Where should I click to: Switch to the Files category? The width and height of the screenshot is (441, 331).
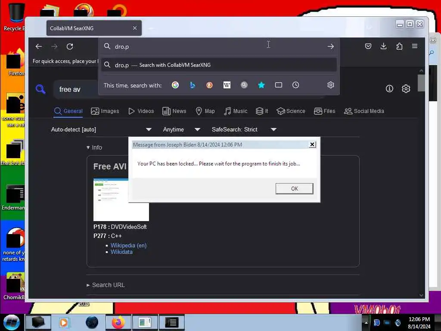325,111
